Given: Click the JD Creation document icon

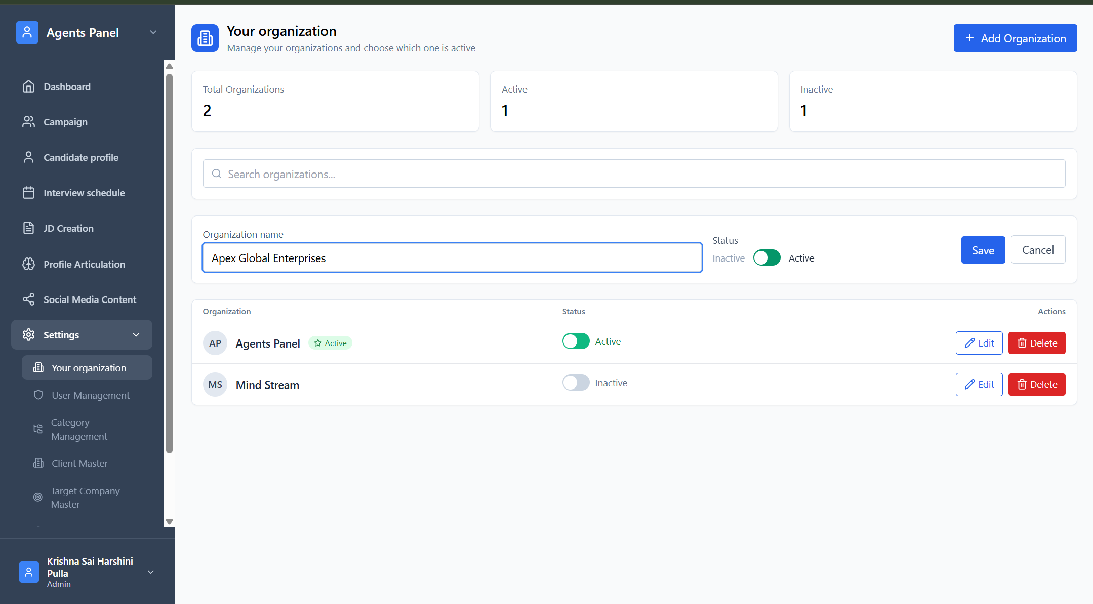Looking at the screenshot, I should tap(29, 228).
